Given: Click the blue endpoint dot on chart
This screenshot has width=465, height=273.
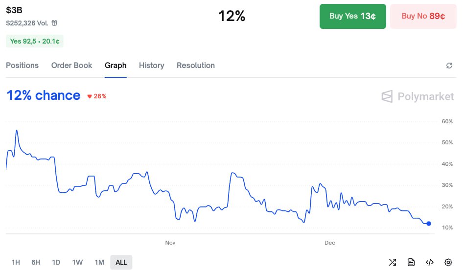Looking at the screenshot, I should [x=429, y=224].
